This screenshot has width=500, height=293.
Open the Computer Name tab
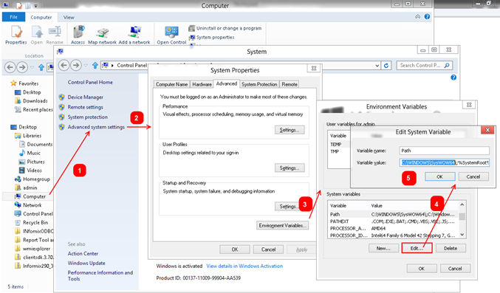(x=171, y=84)
